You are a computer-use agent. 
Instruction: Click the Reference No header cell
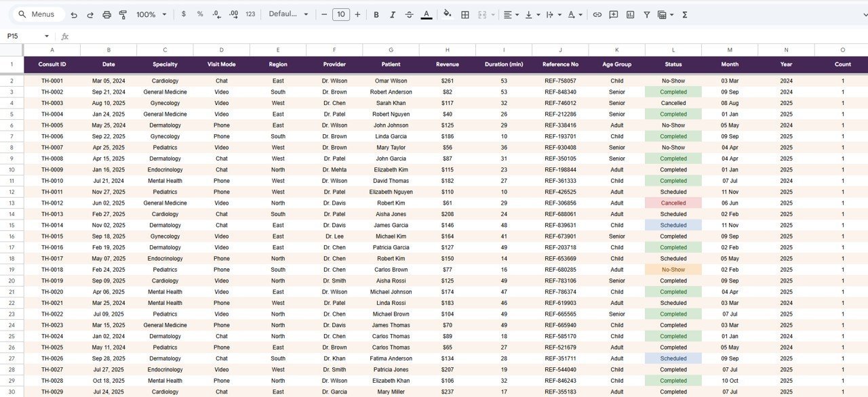pos(561,64)
